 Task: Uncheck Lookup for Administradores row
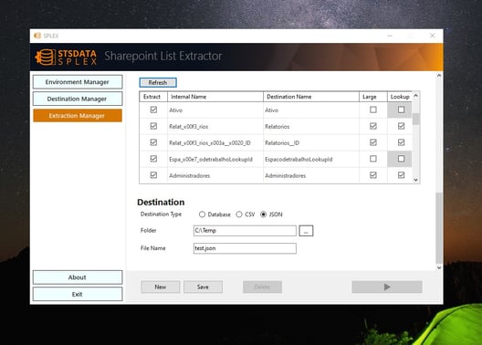401,175
